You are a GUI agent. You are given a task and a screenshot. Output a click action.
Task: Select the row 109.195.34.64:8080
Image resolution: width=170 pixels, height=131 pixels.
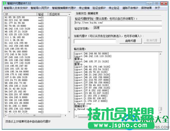pos(17,72)
